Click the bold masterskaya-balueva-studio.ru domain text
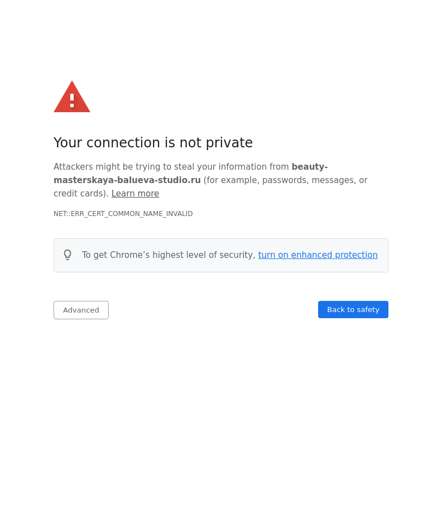This screenshot has height=513, width=442. coord(127,180)
